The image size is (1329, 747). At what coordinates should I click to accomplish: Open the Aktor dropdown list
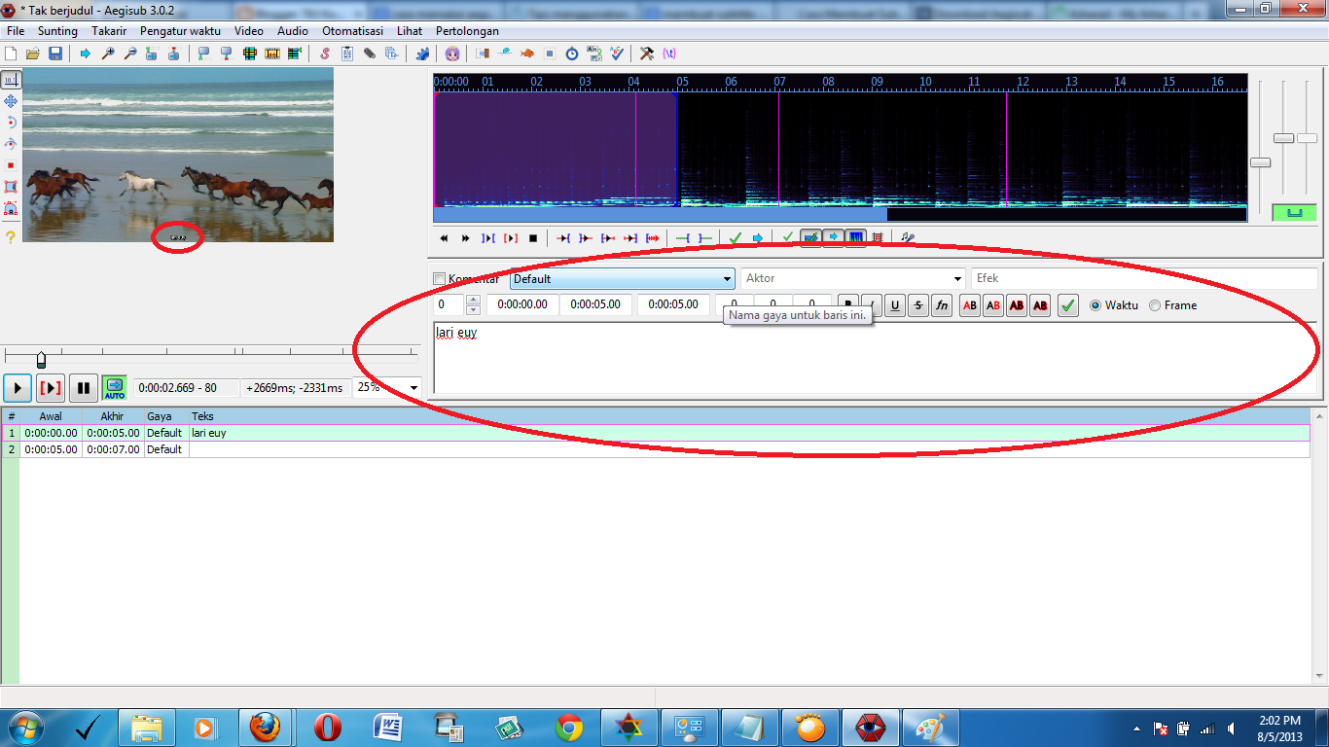pos(958,279)
